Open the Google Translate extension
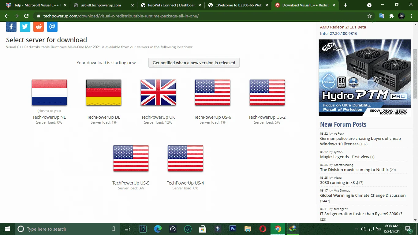418x235 pixels. [382, 16]
